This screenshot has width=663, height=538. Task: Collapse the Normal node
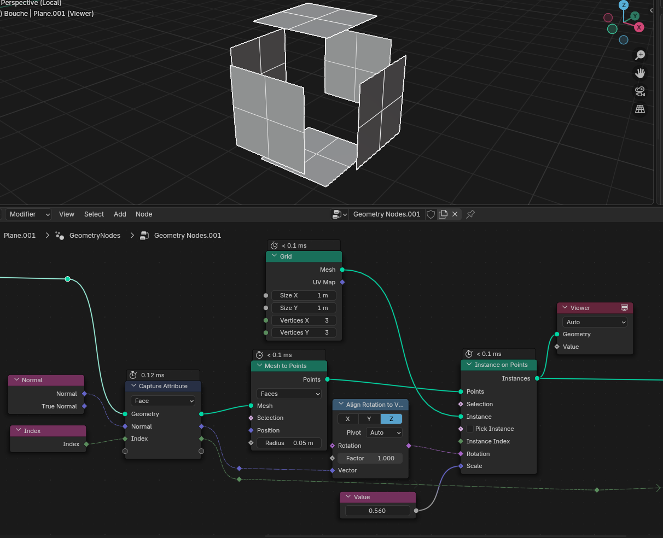17,380
